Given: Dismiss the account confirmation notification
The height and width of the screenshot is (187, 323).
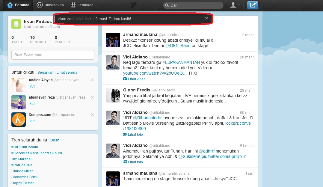Looking at the screenshot, I should 206,18.
